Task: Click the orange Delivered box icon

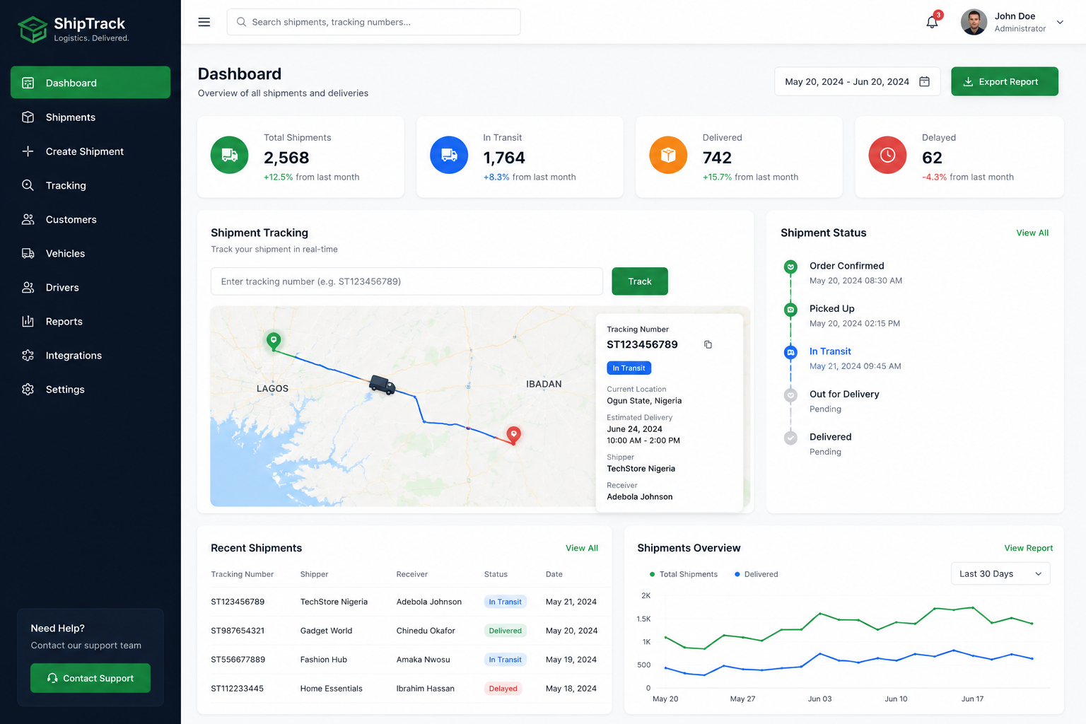Action: click(x=668, y=155)
